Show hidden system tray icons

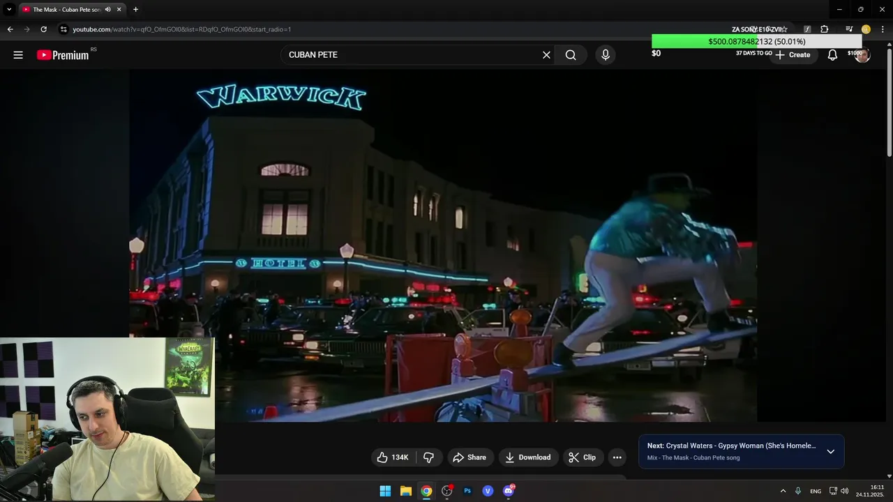[783, 491]
